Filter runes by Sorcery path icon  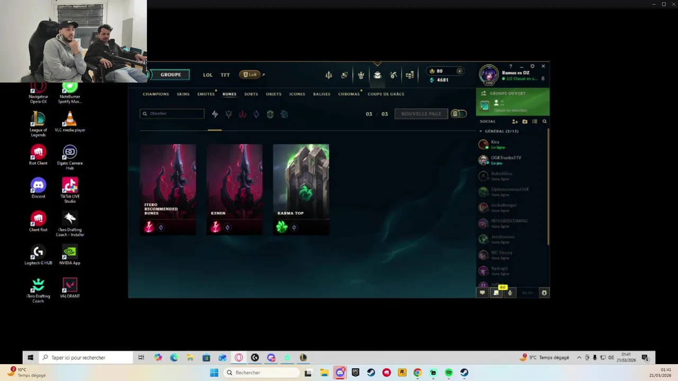click(x=256, y=114)
